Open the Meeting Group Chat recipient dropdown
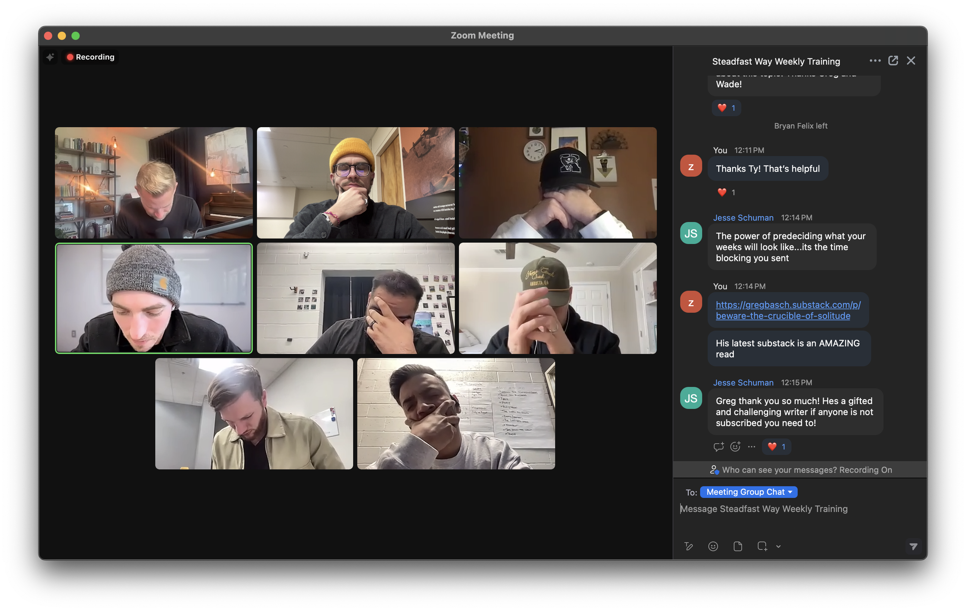Viewport: 966px width, 611px height. (x=748, y=492)
